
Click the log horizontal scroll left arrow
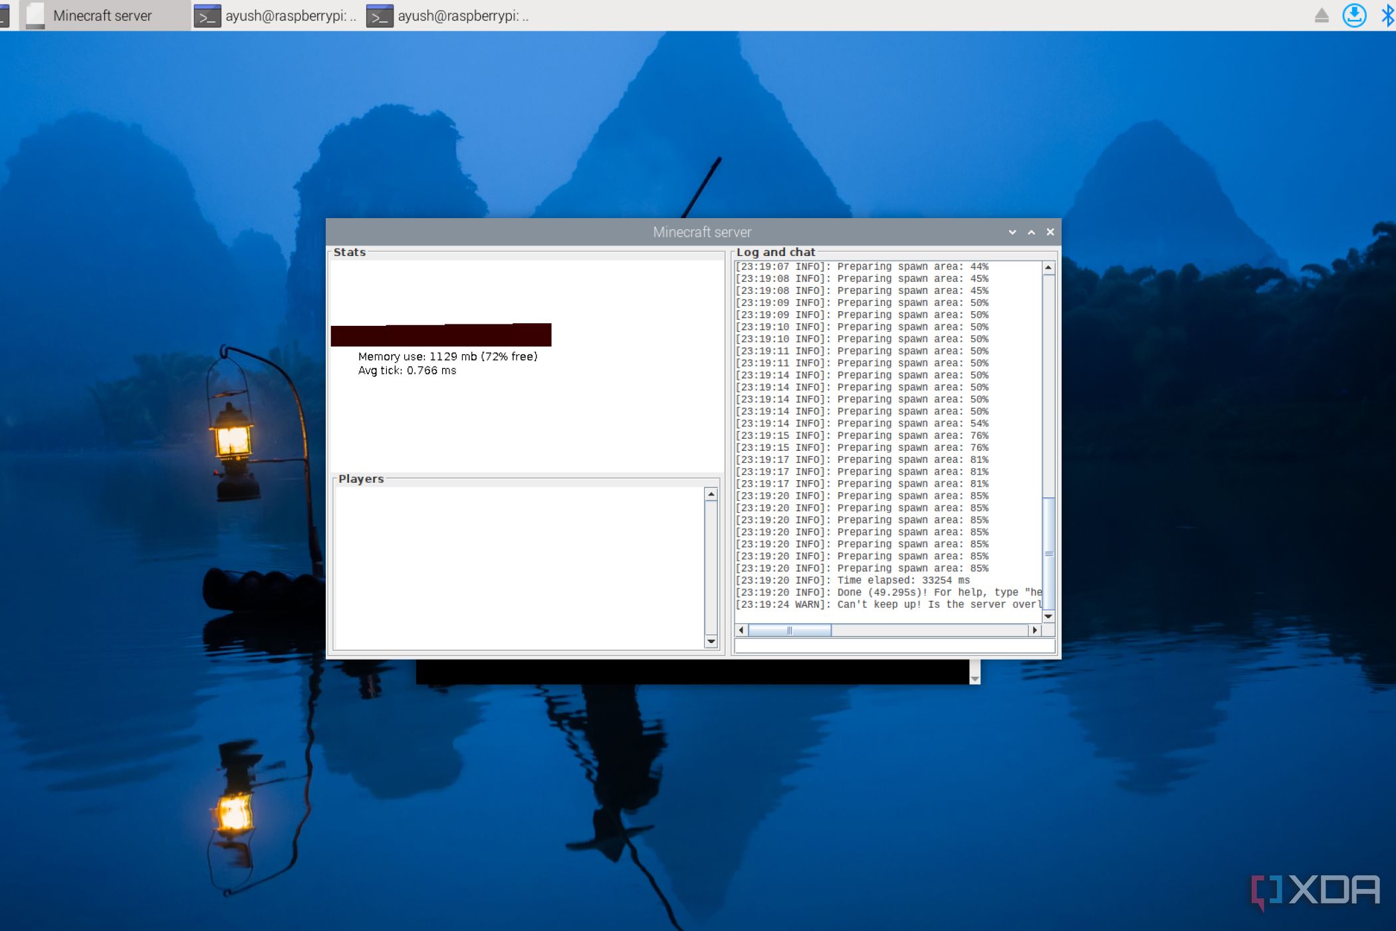[x=741, y=630]
